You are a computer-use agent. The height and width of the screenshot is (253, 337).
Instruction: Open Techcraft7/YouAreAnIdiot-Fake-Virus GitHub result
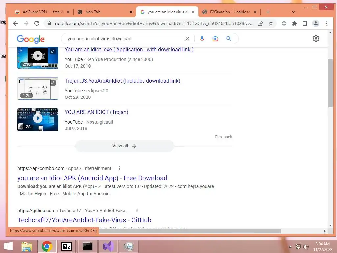click(85, 220)
